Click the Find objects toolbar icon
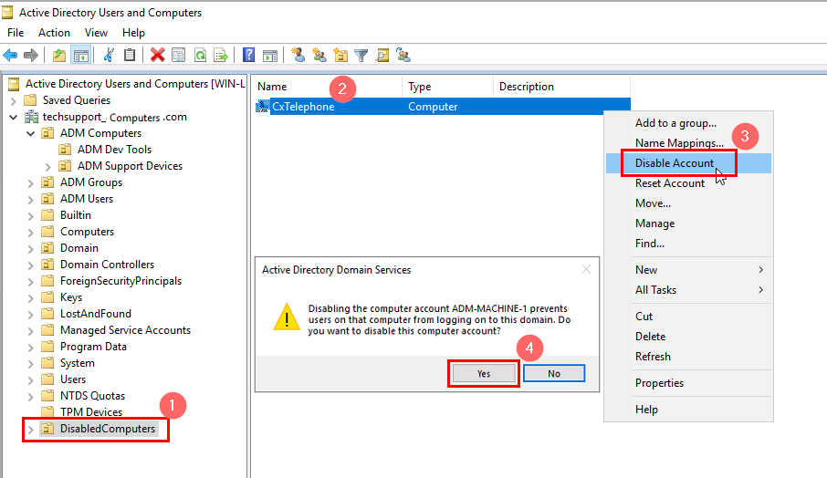The image size is (827, 478). 382,55
